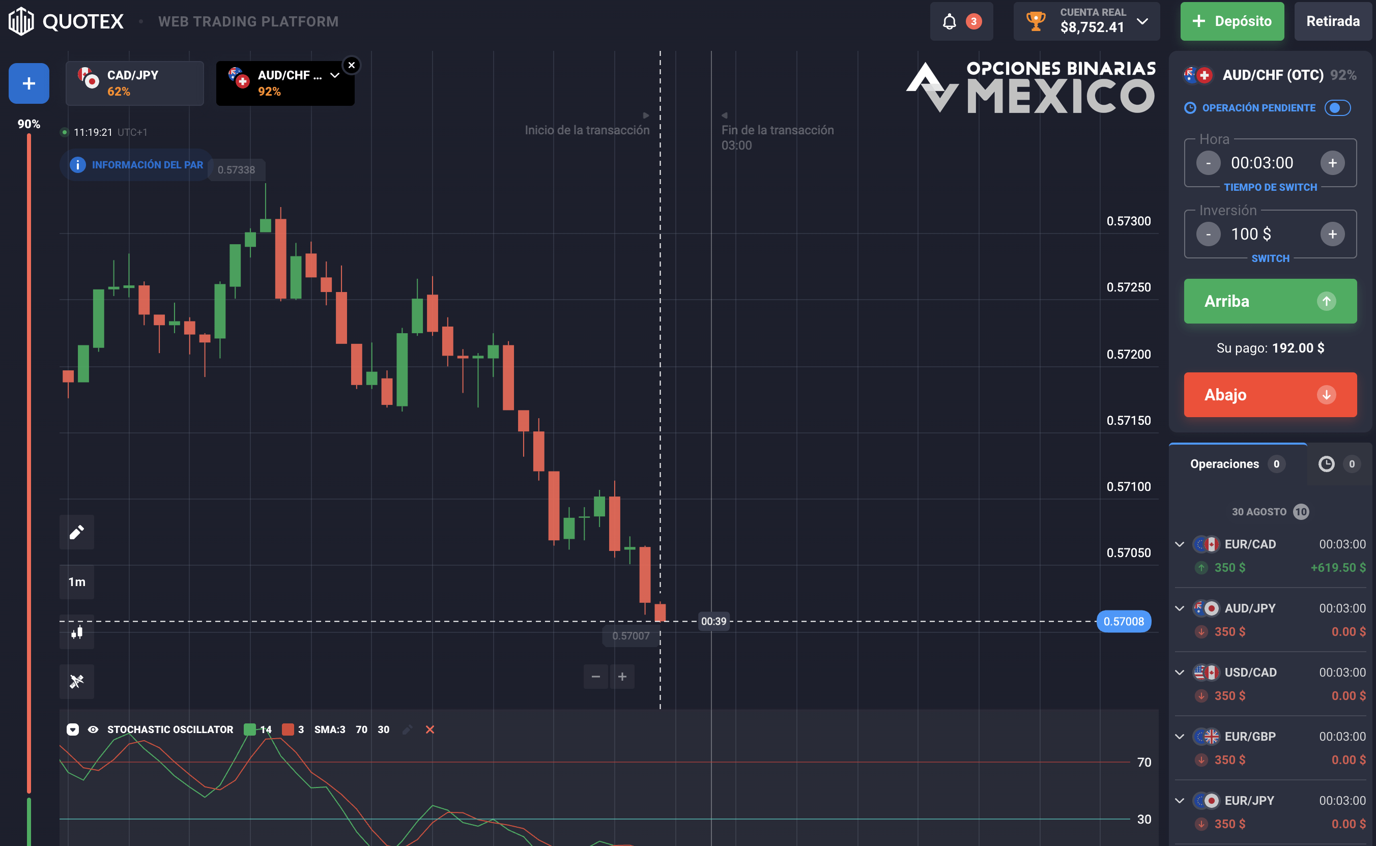Screen dimensions: 1376x846
Task: Click the 00:39 countdown timer label
Action: (713, 621)
